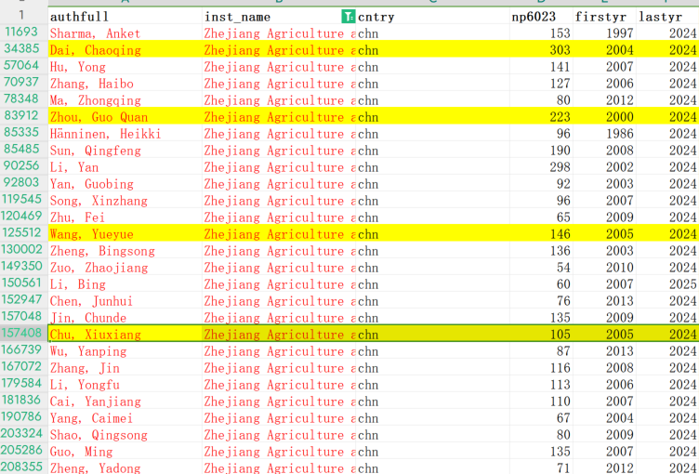699x474 pixels.
Task: Select the np6023 header cell
Action: click(x=540, y=17)
